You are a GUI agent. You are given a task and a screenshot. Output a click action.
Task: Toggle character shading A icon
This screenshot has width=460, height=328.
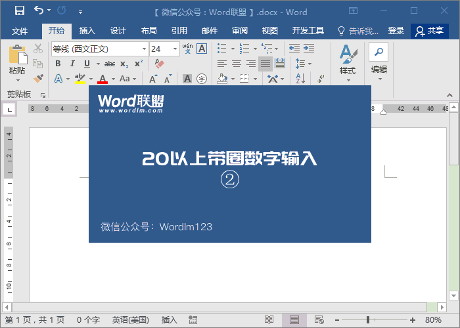tap(187, 79)
